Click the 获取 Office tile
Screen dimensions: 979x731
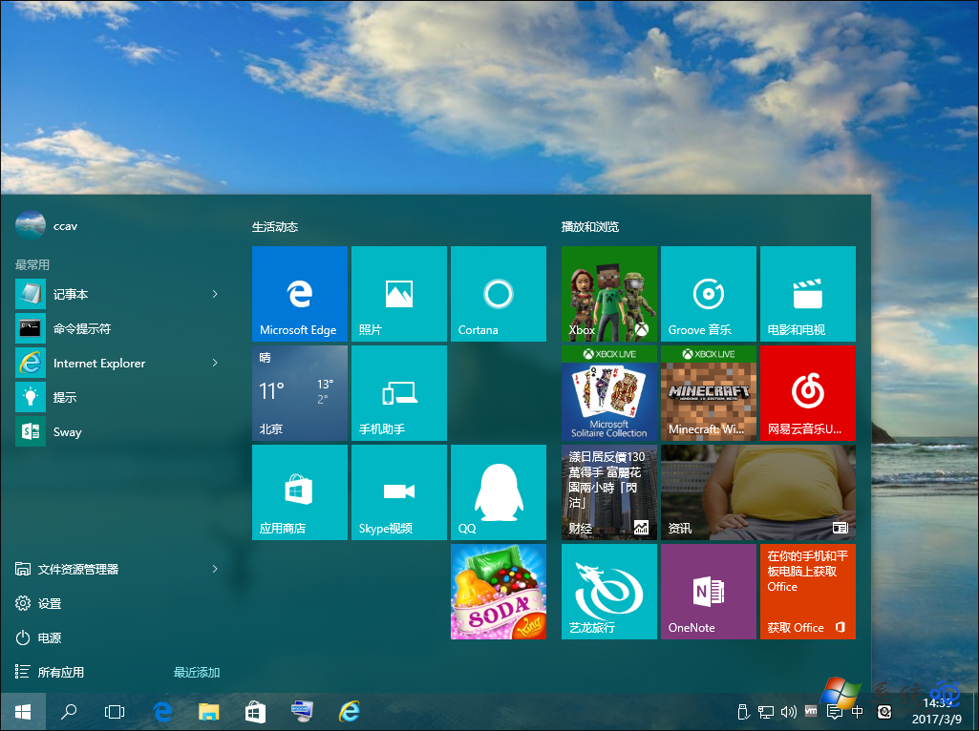pyautogui.click(x=807, y=592)
